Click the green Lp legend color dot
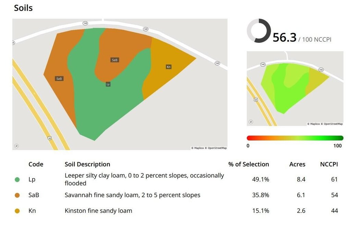Image resolution: width=351 pixels, height=239 pixels. 17,180
